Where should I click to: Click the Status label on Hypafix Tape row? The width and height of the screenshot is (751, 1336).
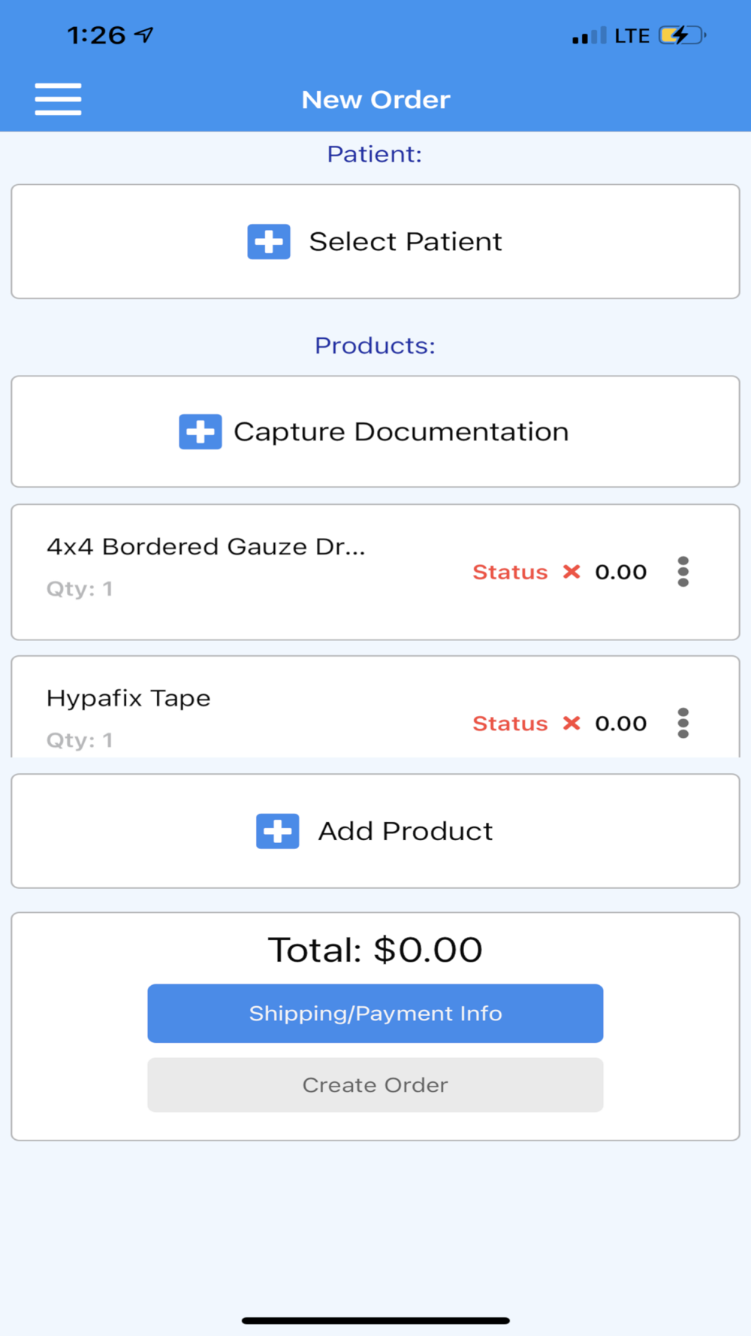pos(510,724)
